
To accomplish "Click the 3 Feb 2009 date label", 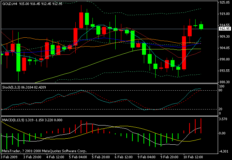I will (10, 156).
